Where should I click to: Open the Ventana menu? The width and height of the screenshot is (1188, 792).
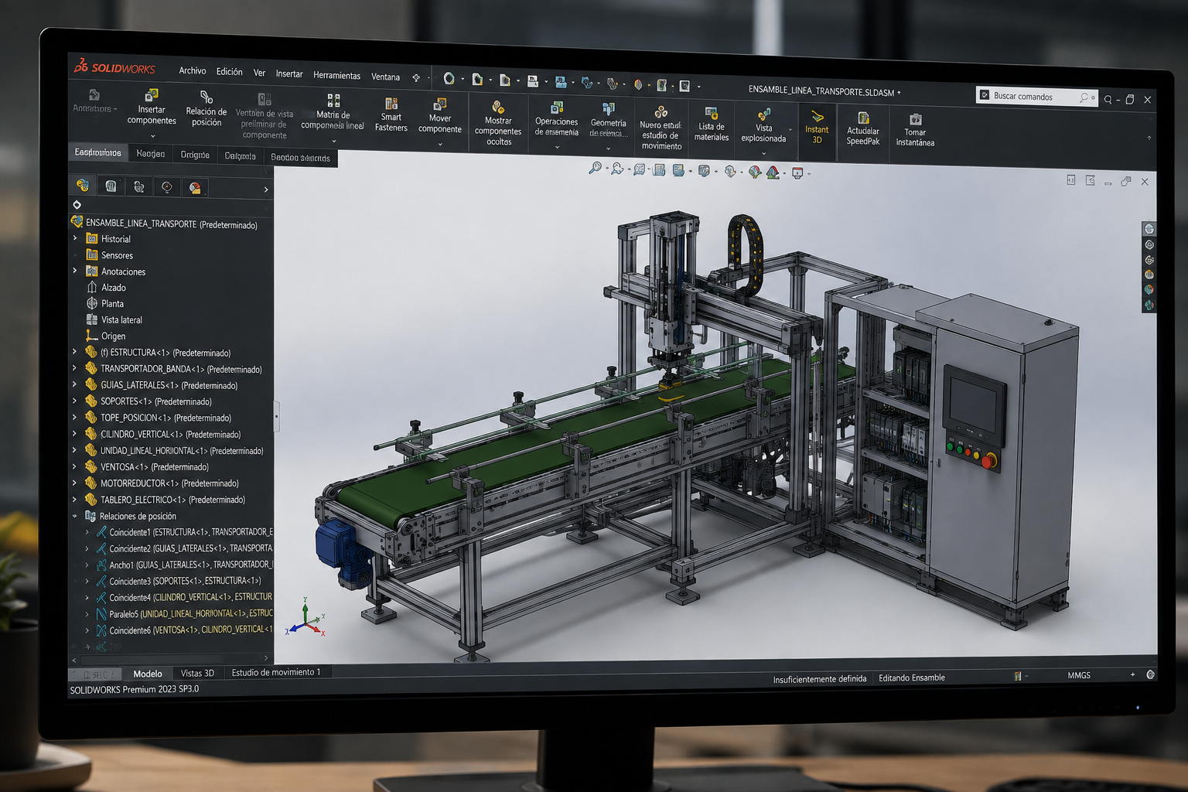(x=385, y=77)
